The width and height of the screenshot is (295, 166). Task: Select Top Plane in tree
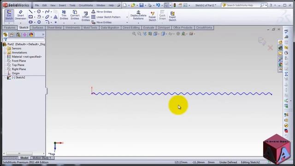[x=18, y=65]
